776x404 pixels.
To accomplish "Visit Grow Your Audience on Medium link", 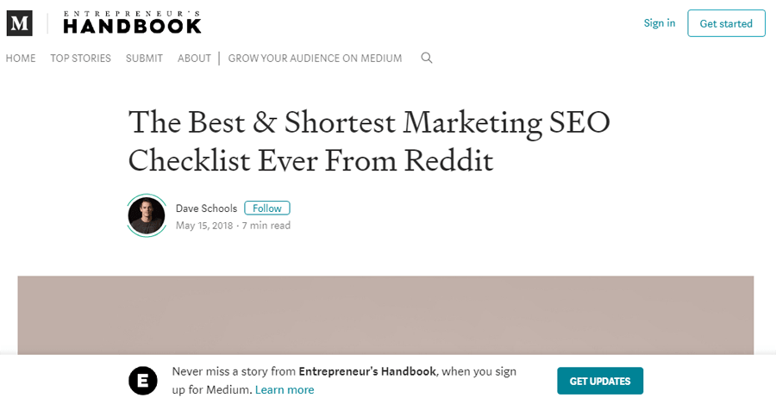I will (315, 59).
